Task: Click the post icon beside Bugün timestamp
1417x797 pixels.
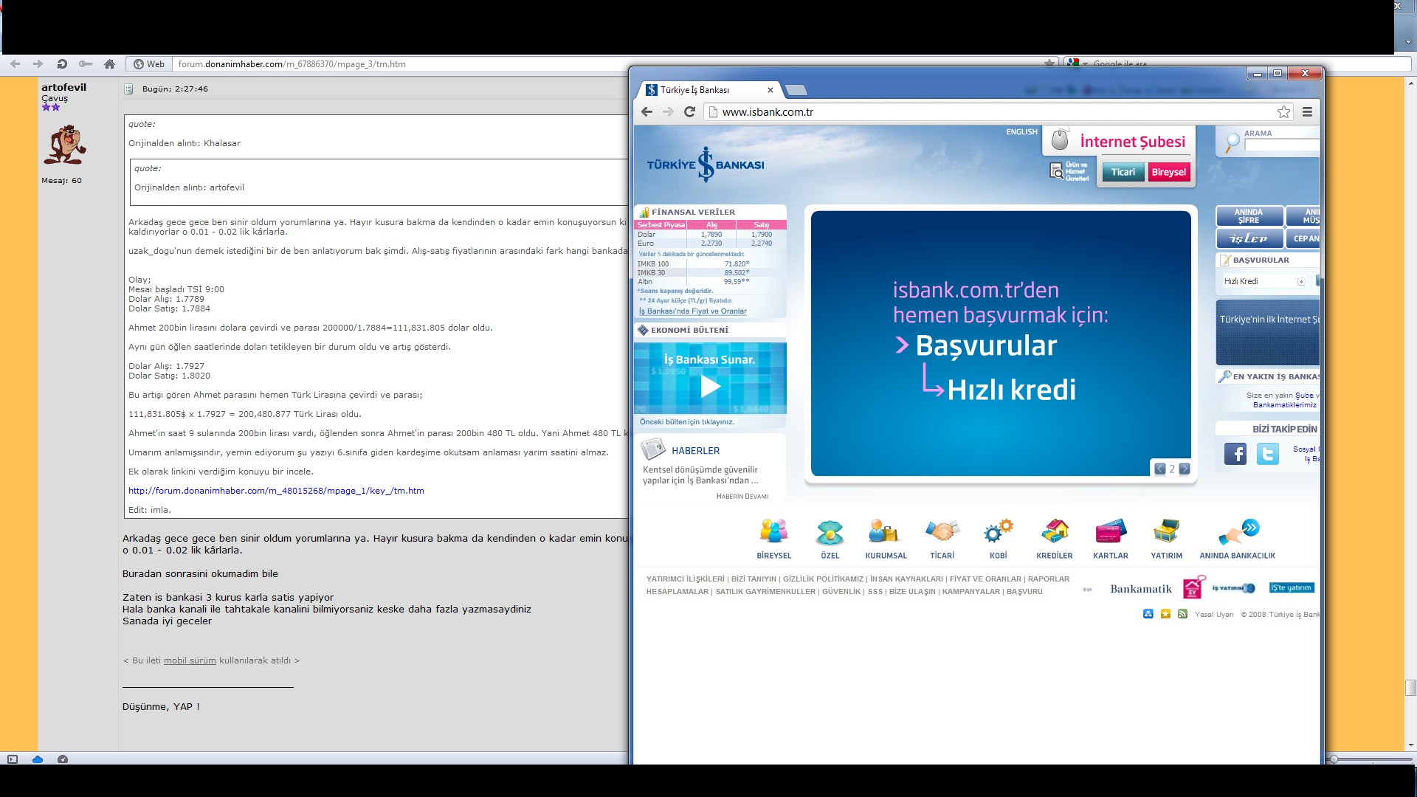Action: [x=128, y=89]
